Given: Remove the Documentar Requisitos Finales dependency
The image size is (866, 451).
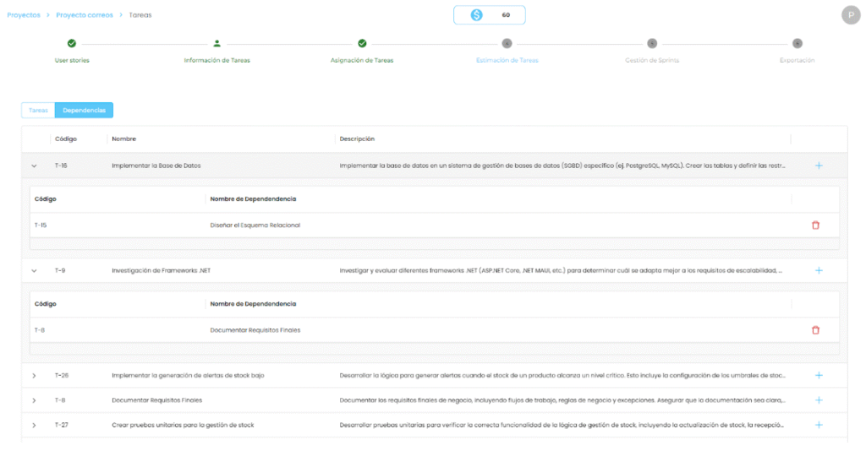Looking at the screenshot, I should coord(815,330).
